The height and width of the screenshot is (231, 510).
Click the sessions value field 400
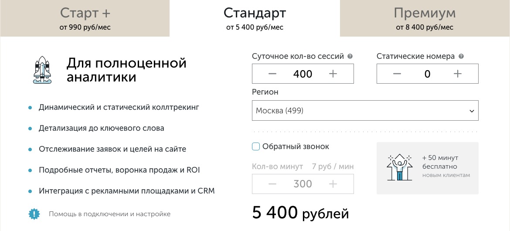(303, 74)
